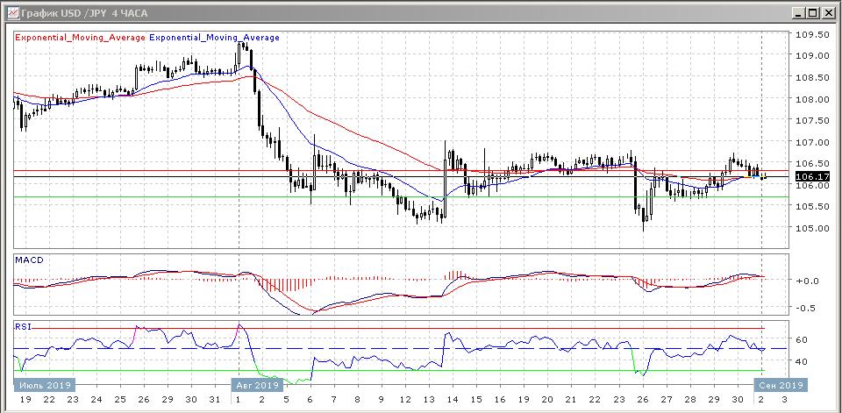Close the USD/JPY chart window

pos(828,12)
